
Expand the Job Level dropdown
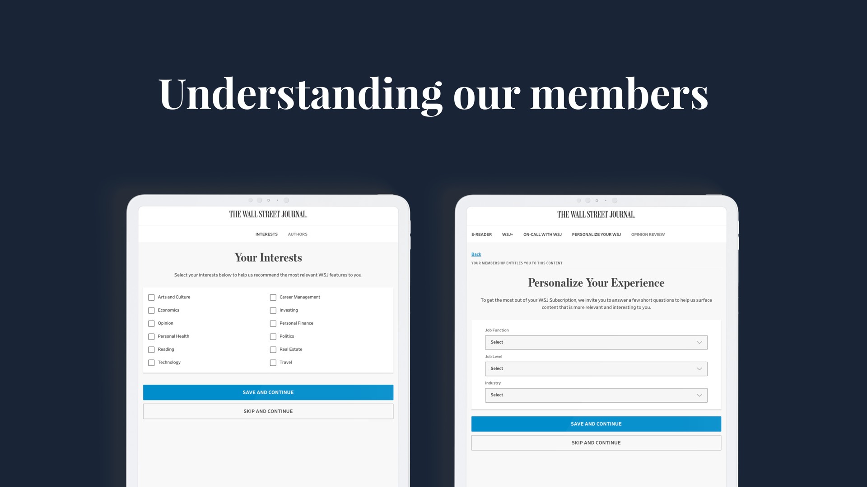[x=596, y=368]
